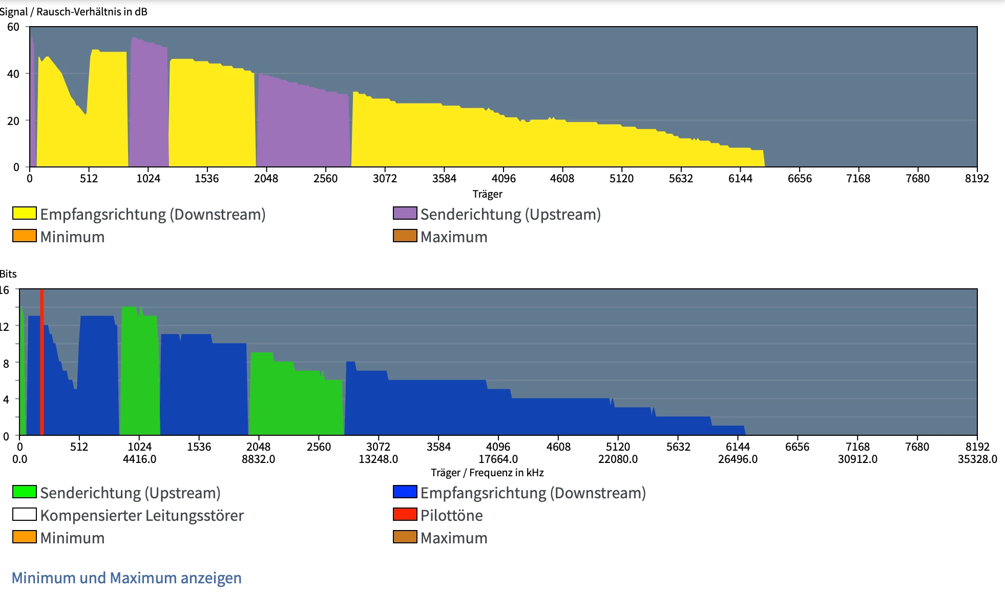Click brown Maximum swatch under bits chart
1005x592 pixels.
tap(405, 537)
